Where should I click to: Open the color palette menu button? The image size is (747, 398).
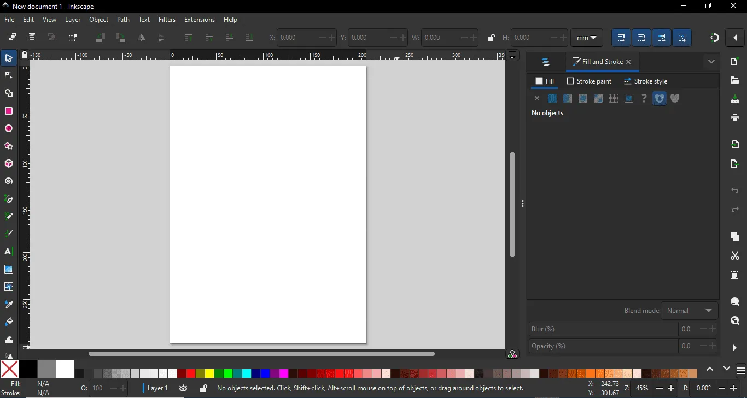click(741, 371)
